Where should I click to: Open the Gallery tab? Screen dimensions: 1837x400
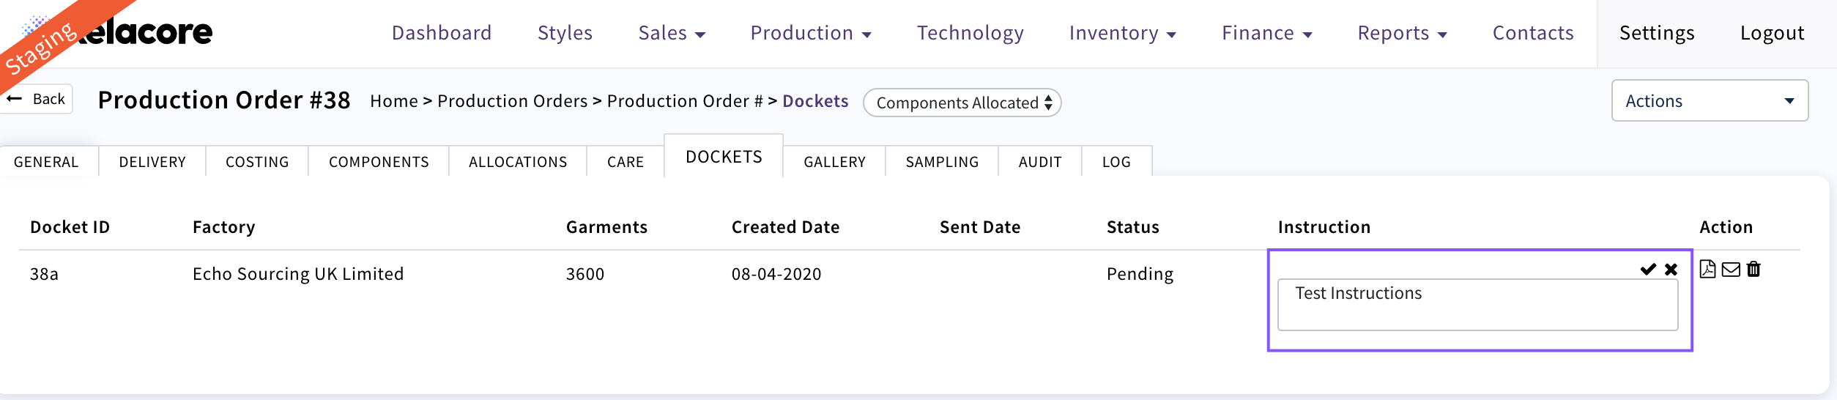(x=834, y=162)
